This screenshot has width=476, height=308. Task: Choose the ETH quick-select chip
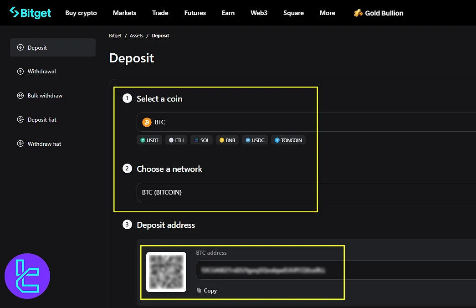coord(176,140)
